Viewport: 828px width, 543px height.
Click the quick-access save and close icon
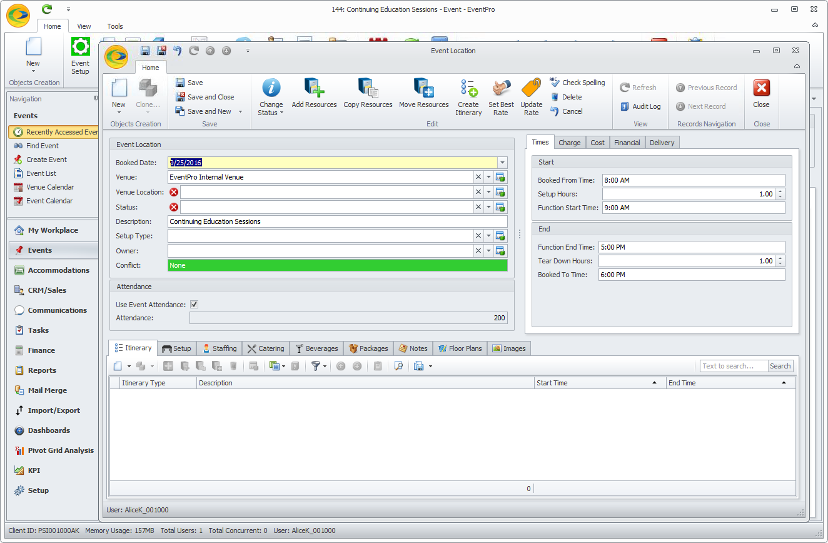click(161, 51)
